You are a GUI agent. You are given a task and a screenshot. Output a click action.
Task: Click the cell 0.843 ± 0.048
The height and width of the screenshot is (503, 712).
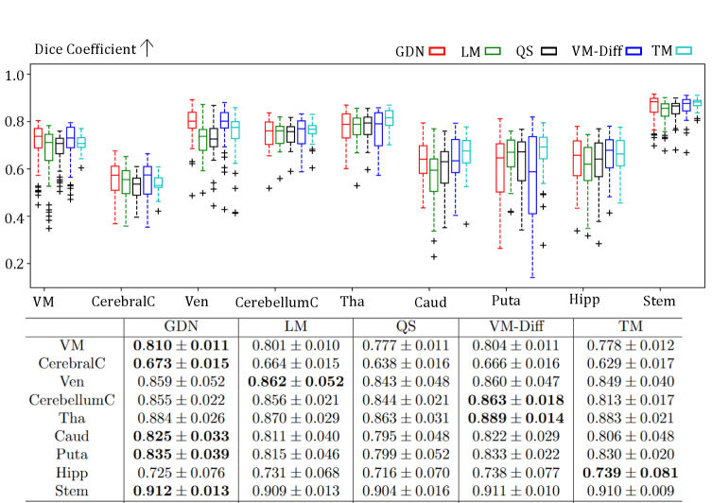click(x=406, y=382)
